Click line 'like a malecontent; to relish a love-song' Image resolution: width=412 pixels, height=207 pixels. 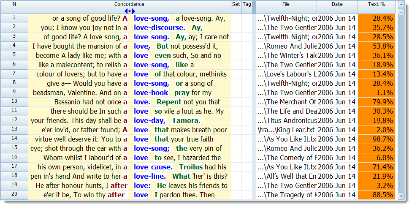[x=130, y=65]
